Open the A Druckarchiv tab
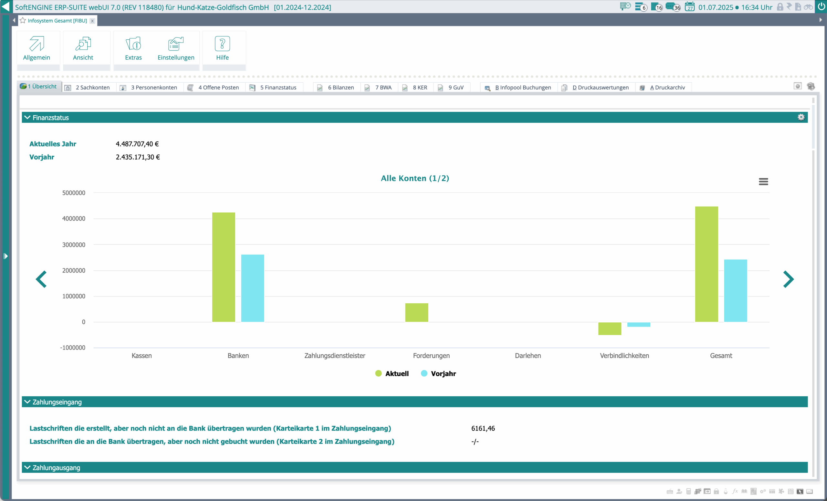This screenshot has width=827, height=501. (x=663, y=88)
